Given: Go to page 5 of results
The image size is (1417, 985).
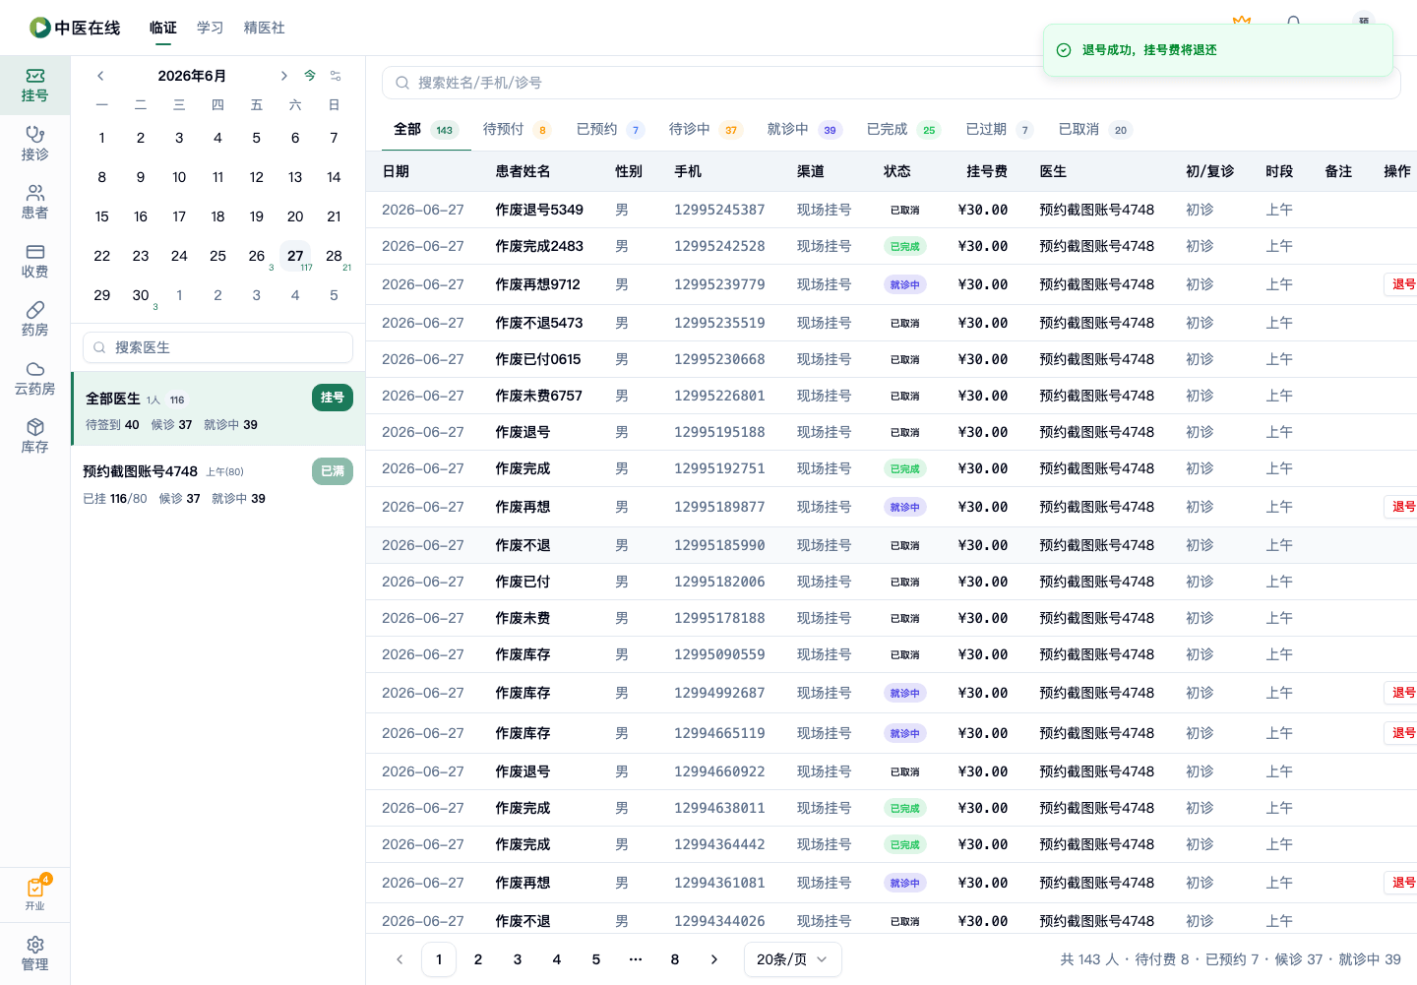Looking at the screenshot, I should [596, 959].
